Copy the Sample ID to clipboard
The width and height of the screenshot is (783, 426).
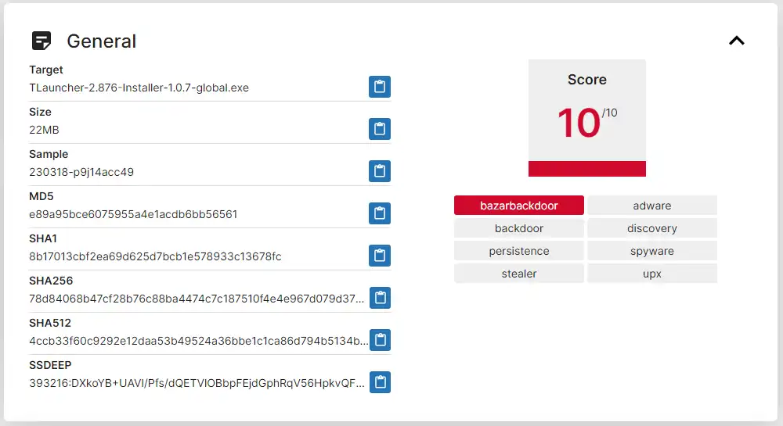[380, 171]
